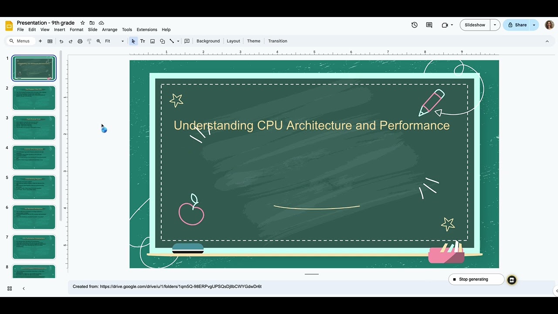This screenshot has height=314, width=558.
Task: Select the Line tool
Action: [172, 41]
